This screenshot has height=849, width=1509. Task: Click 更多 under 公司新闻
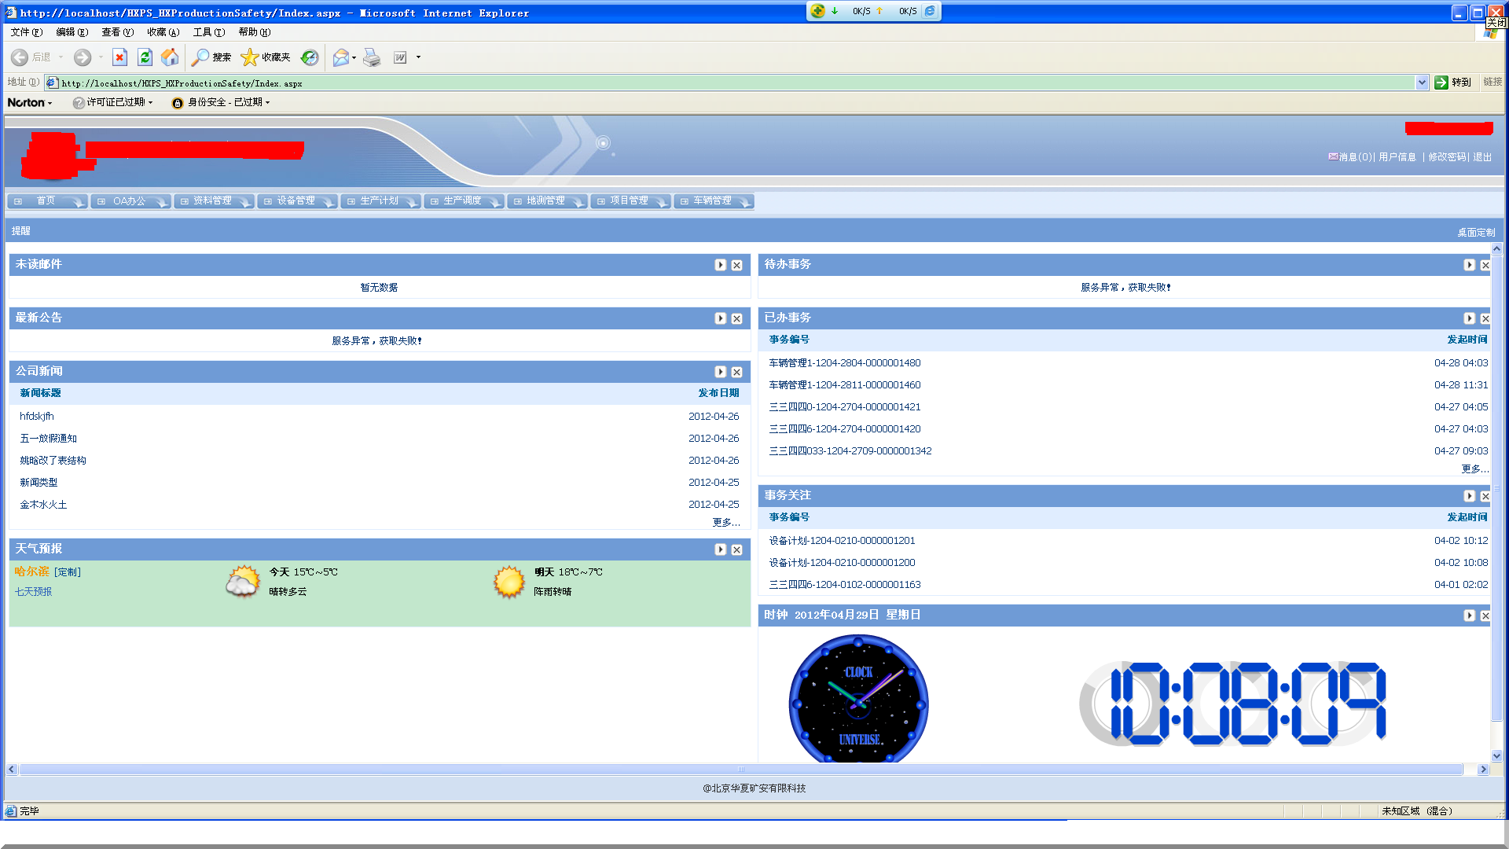(x=726, y=523)
